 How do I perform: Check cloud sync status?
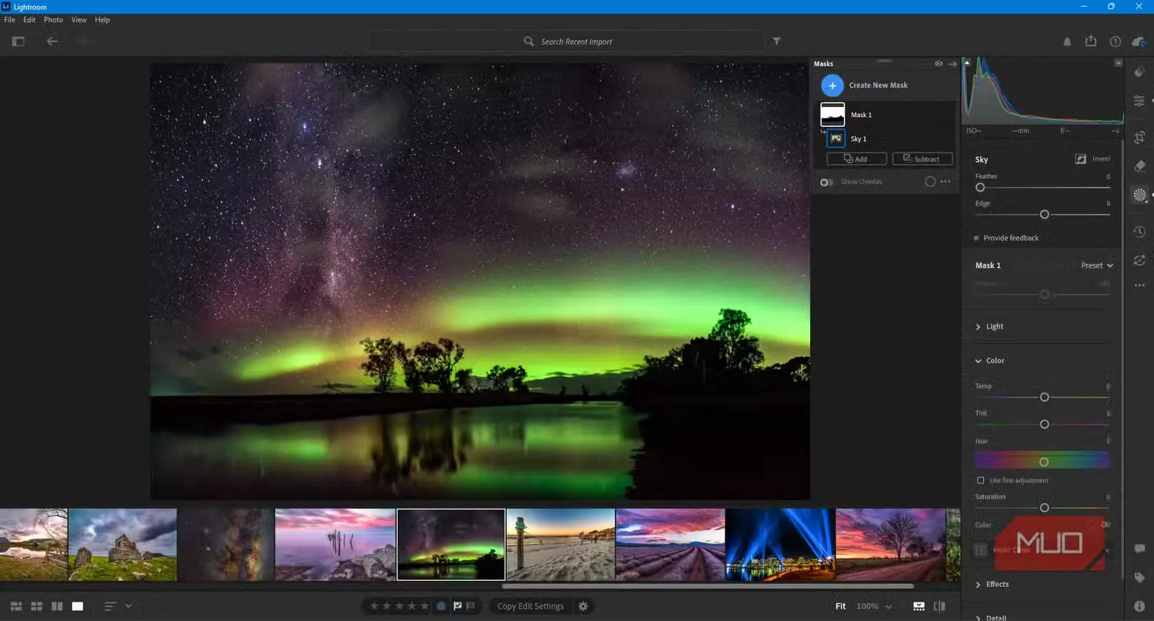(1139, 42)
